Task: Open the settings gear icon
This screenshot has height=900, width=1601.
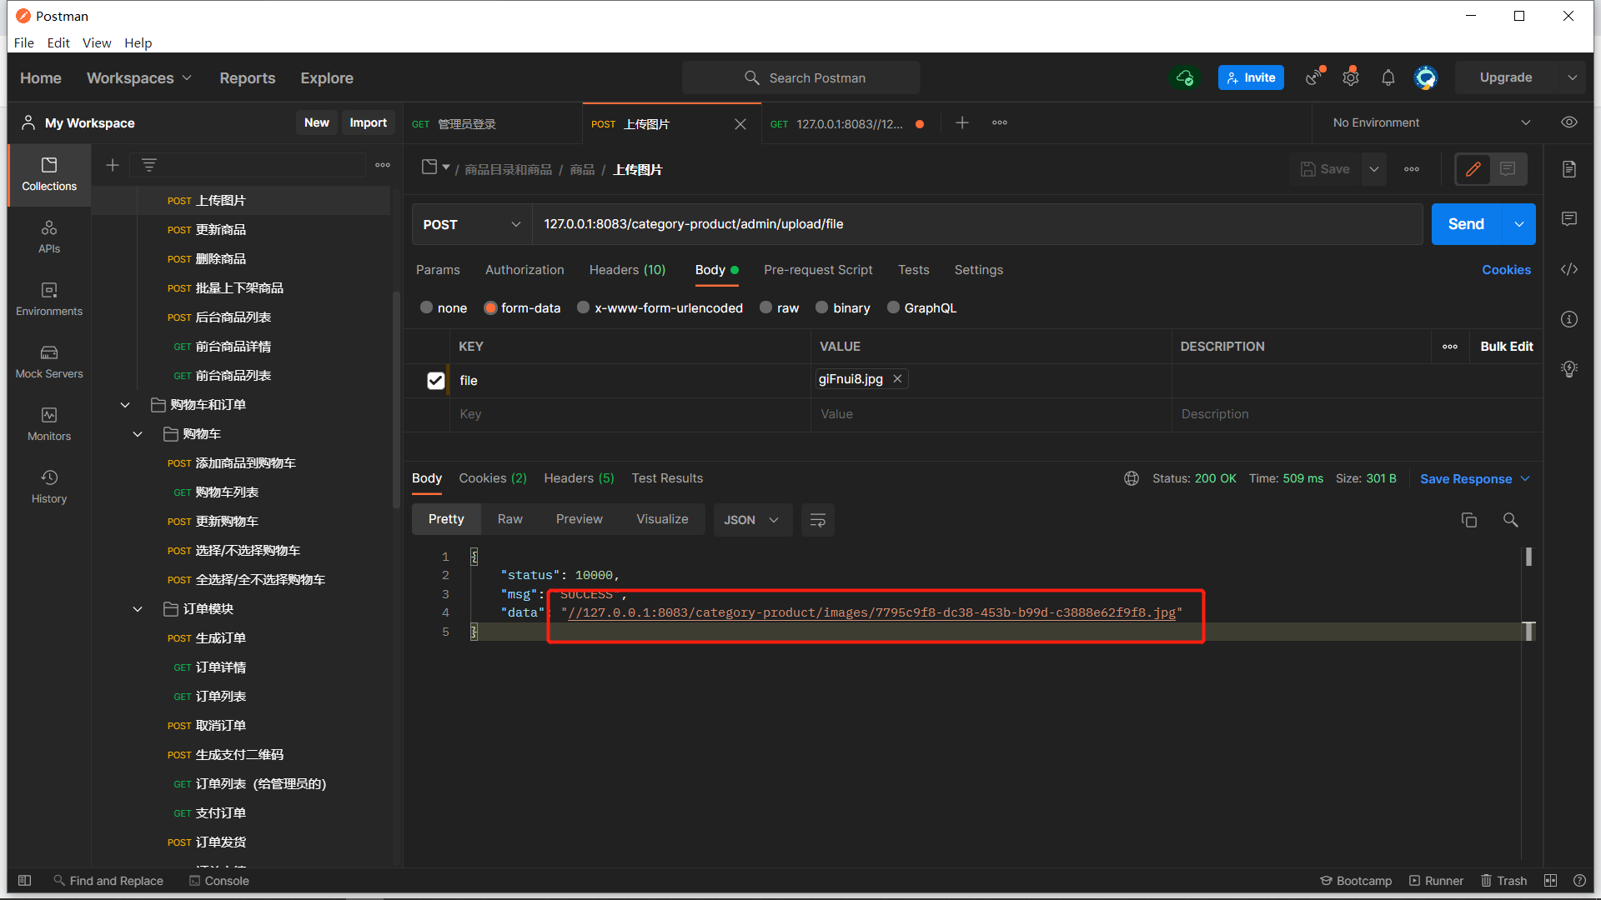Action: pos(1351,77)
